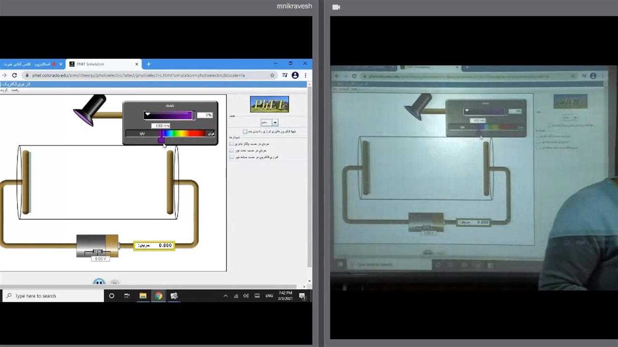Open the media control icon in Chrome toolbar
Viewport: 618px width, 347px height.
coord(284,75)
